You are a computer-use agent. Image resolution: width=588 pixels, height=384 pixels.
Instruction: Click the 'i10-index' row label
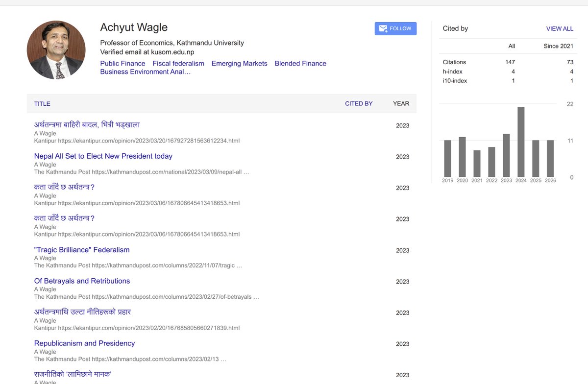pyautogui.click(x=455, y=81)
